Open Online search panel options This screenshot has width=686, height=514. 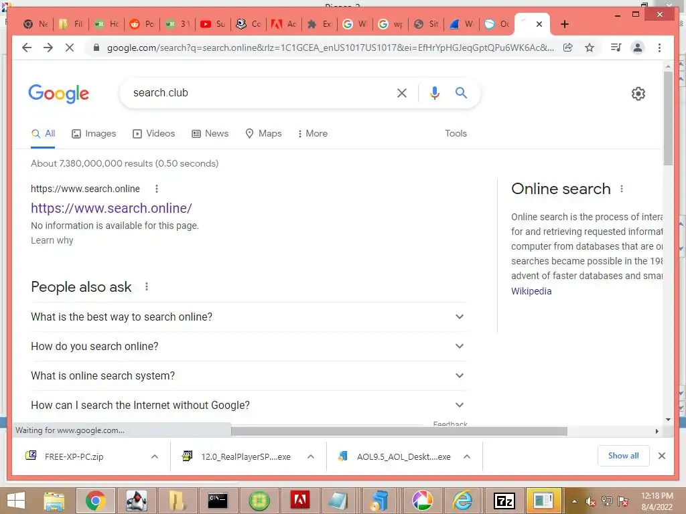coord(622,189)
